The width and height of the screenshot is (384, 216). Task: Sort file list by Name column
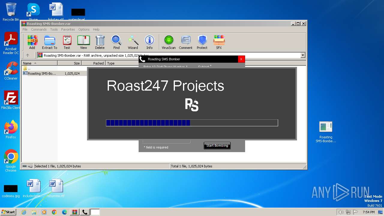[x=39, y=63]
